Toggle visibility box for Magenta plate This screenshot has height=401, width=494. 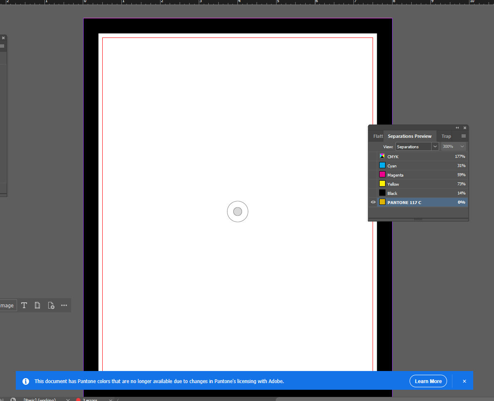pos(373,175)
